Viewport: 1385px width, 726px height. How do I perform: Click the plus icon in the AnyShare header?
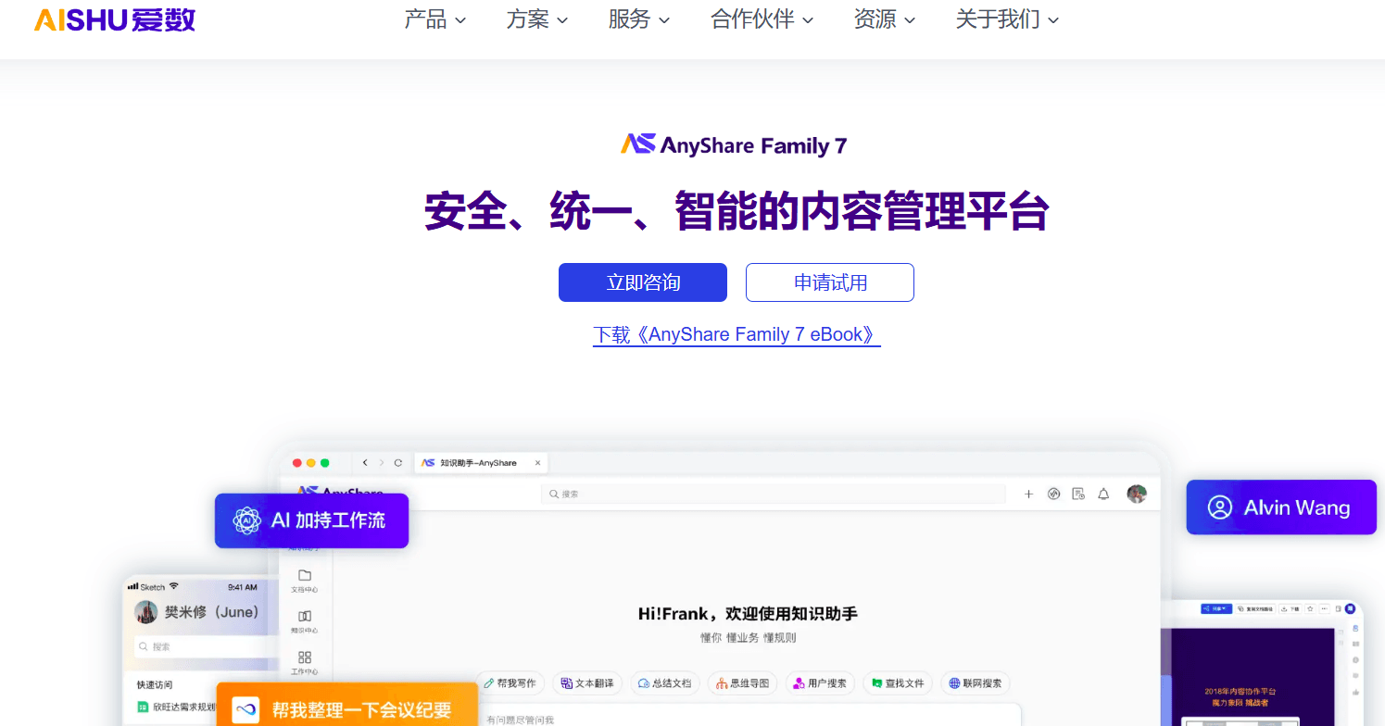[1028, 494]
